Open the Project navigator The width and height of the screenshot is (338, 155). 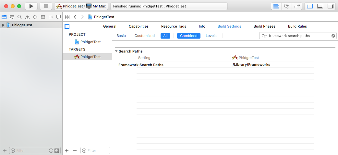click(4, 17)
